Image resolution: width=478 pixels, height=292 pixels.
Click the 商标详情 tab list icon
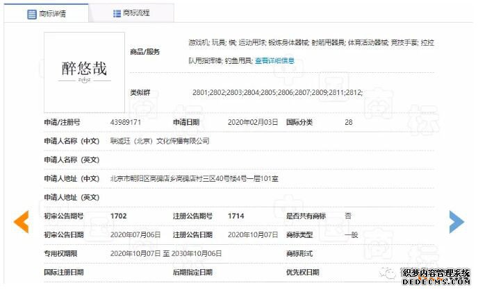[32, 14]
